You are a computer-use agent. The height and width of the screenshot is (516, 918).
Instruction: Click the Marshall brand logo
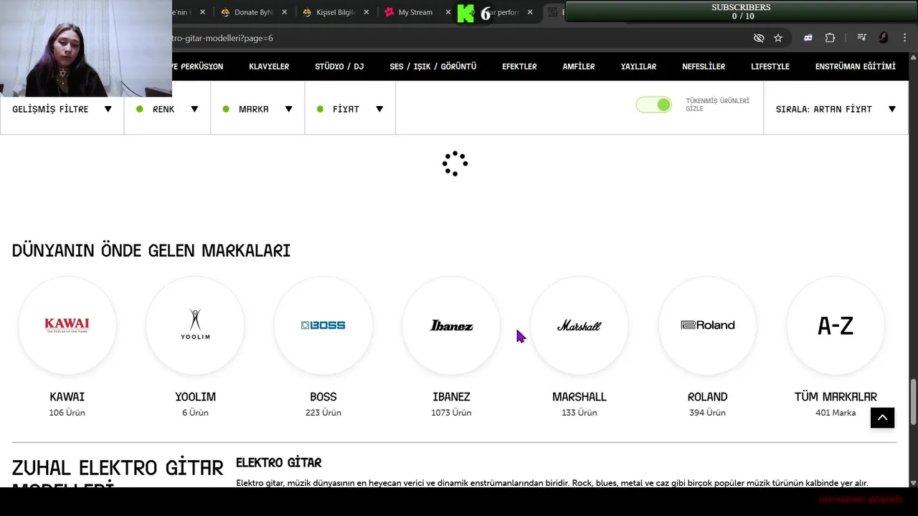coord(579,325)
